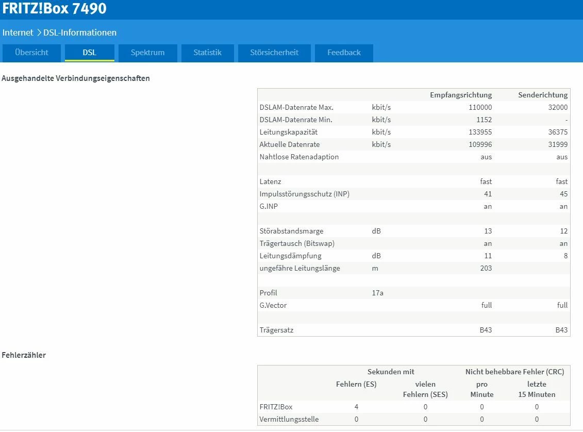Click the G.Vector row label
The image size is (583, 432).
coord(273,305)
